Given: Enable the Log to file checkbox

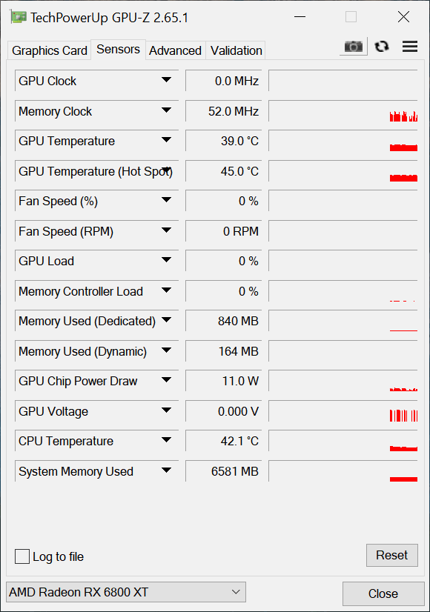Looking at the screenshot, I should tap(22, 556).
